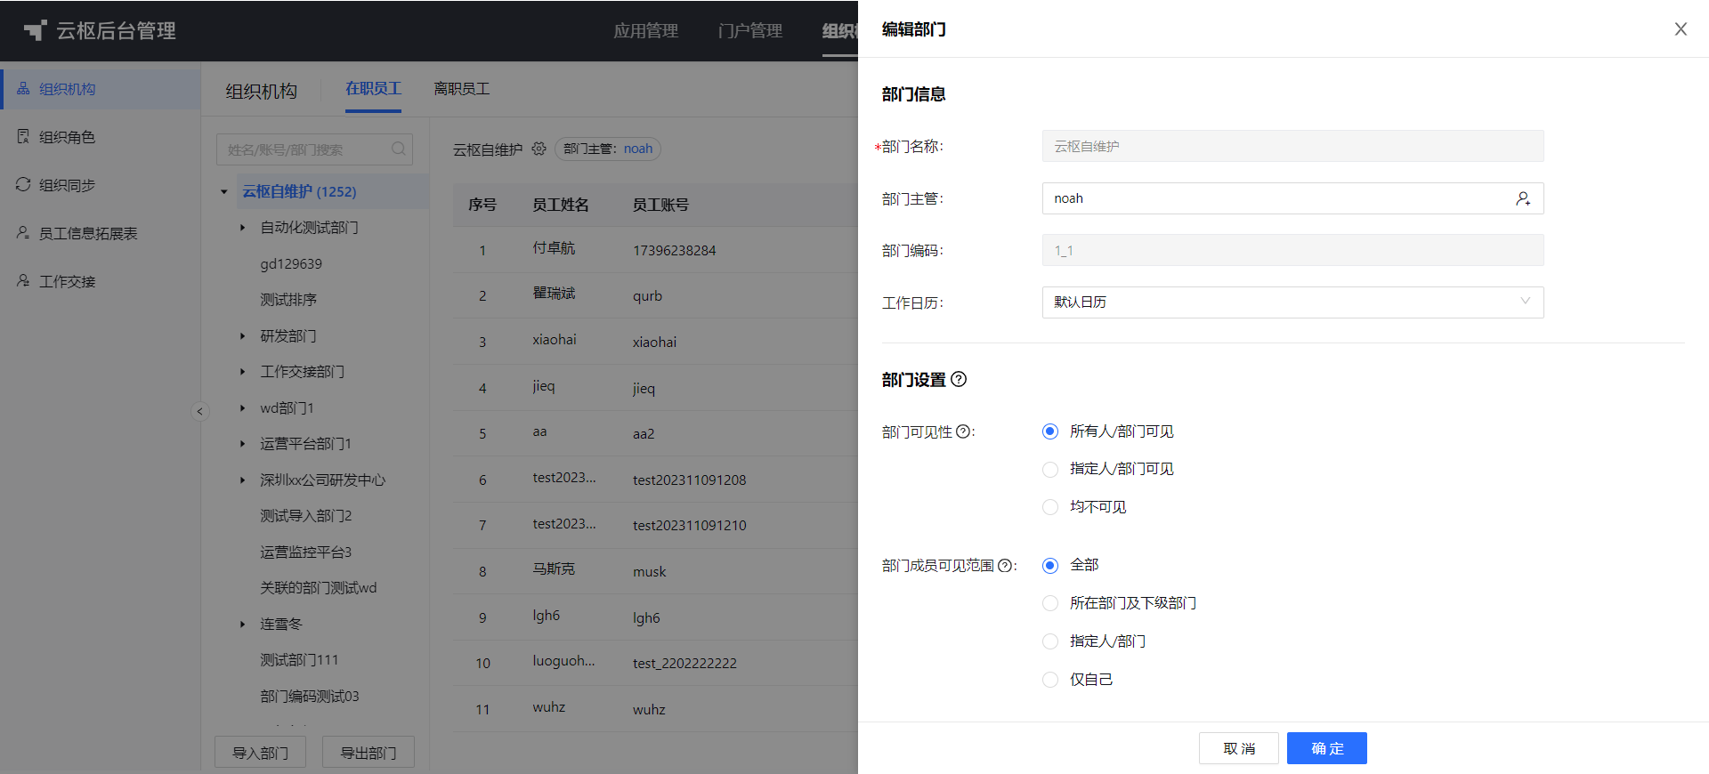Collapse the 云枢自维护 tree root node

(x=224, y=191)
